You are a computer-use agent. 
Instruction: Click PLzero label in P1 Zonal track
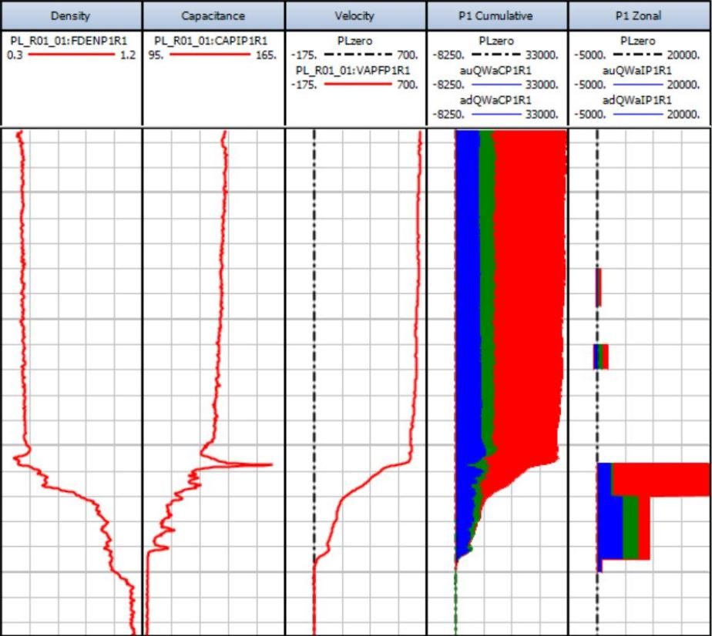638,41
